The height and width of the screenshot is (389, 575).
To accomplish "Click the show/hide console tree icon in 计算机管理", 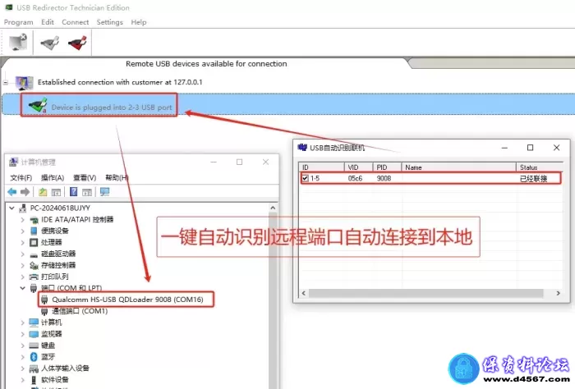I will (x=56, y=191).
